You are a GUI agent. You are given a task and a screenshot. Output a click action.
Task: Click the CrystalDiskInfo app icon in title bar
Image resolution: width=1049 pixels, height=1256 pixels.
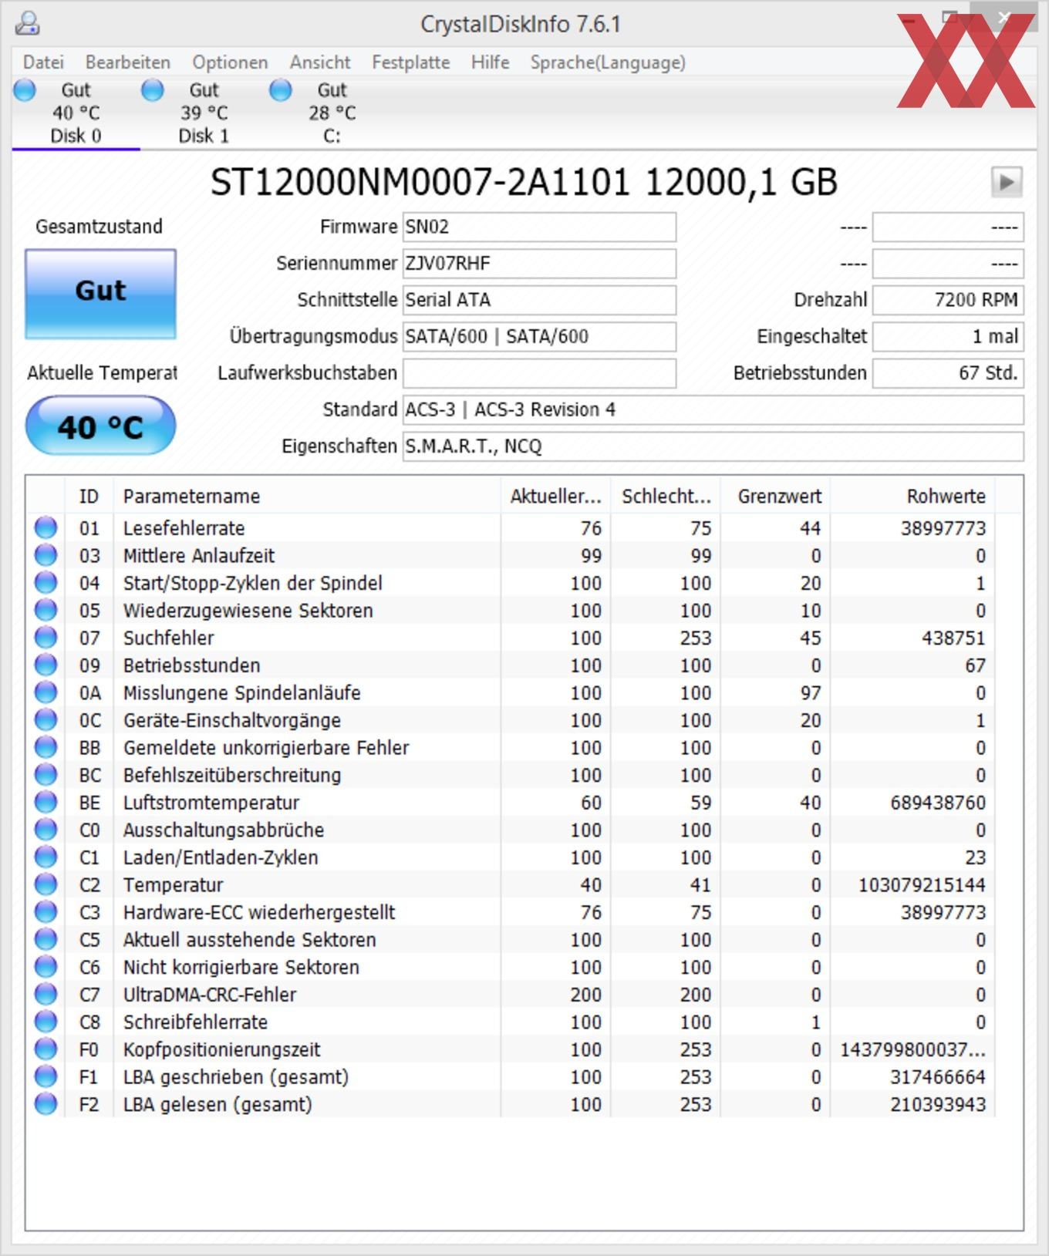click(28, 24)
